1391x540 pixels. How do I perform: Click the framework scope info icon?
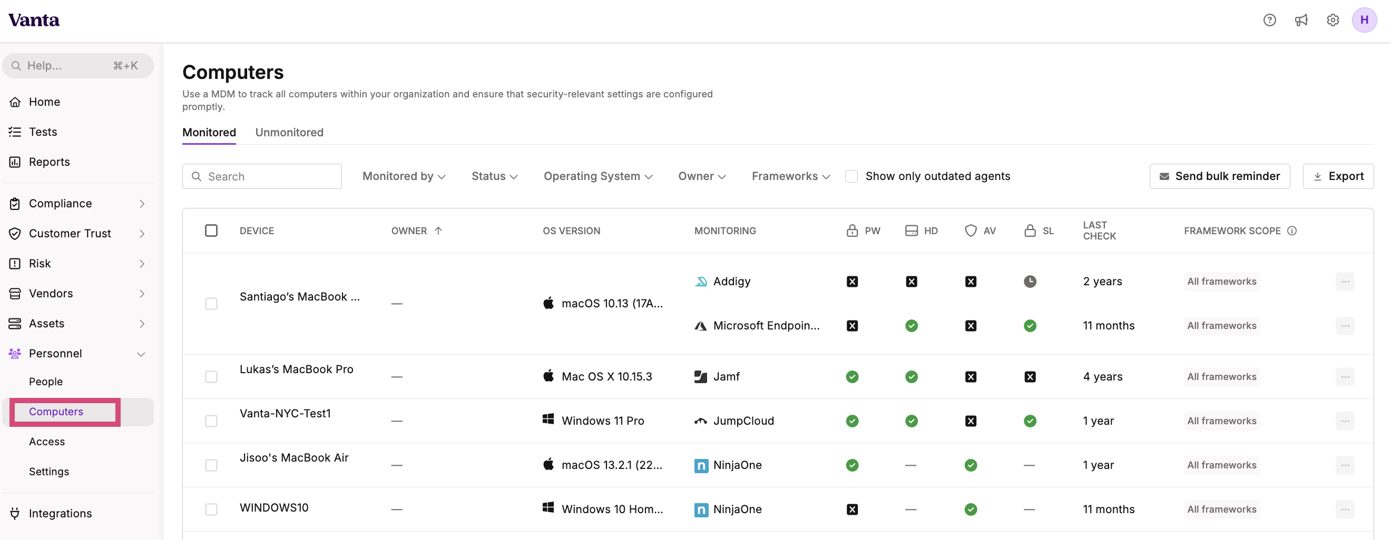coord(1291,231)
